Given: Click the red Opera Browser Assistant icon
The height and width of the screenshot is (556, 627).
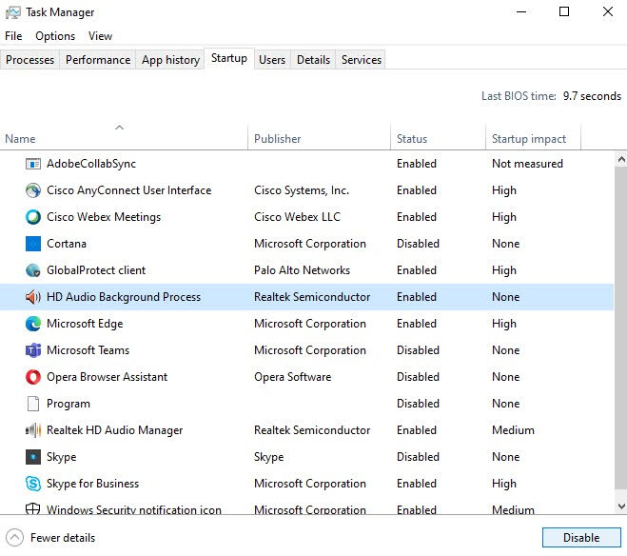Looking at the screenshot, I should click(x=32, y=377).
